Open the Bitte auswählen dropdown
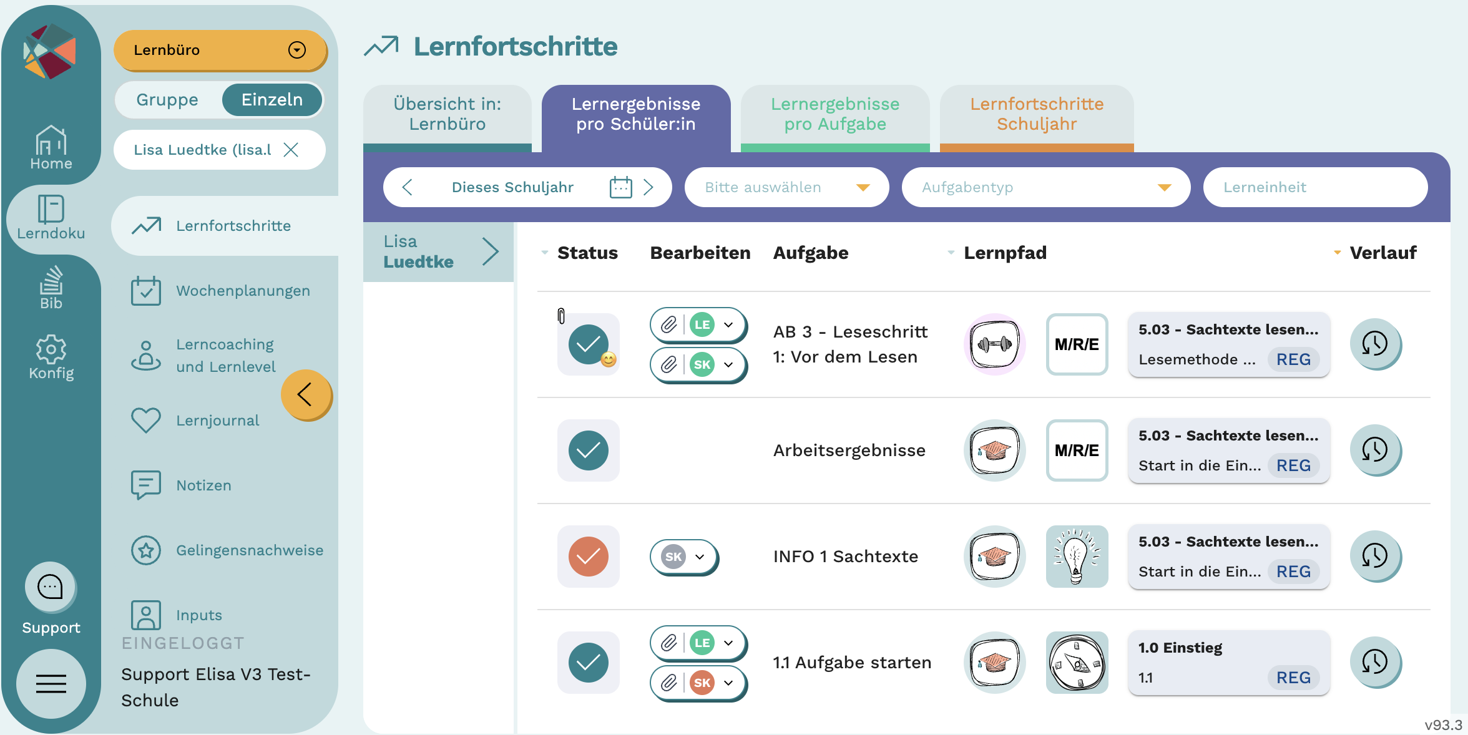 (x=786, y=187)
